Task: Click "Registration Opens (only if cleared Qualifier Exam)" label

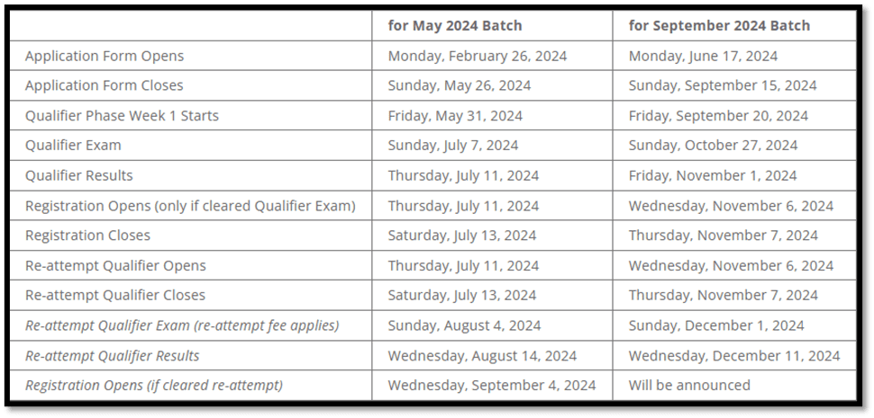Action: pyautogui.click(x=190, y=206)
